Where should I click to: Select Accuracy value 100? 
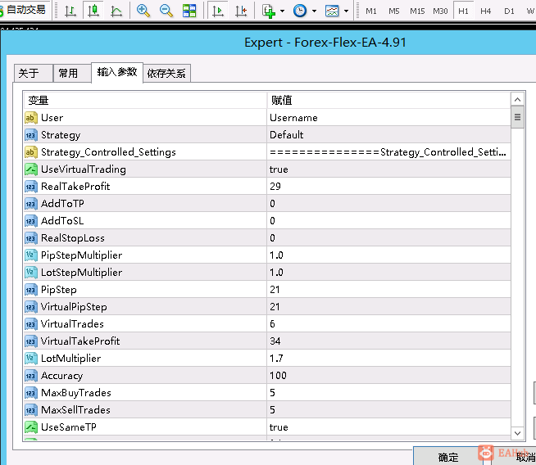(x=388, y=376)
